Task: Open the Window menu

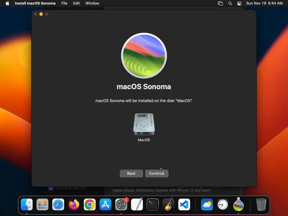Action: coord(92,3)
